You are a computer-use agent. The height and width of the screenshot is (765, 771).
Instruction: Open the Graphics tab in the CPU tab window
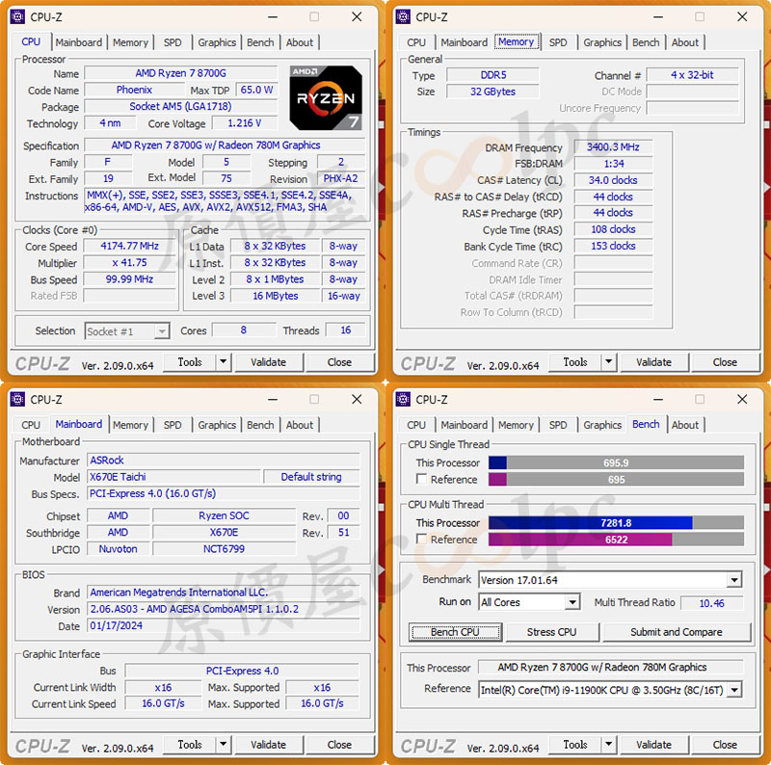coord(217,42)
